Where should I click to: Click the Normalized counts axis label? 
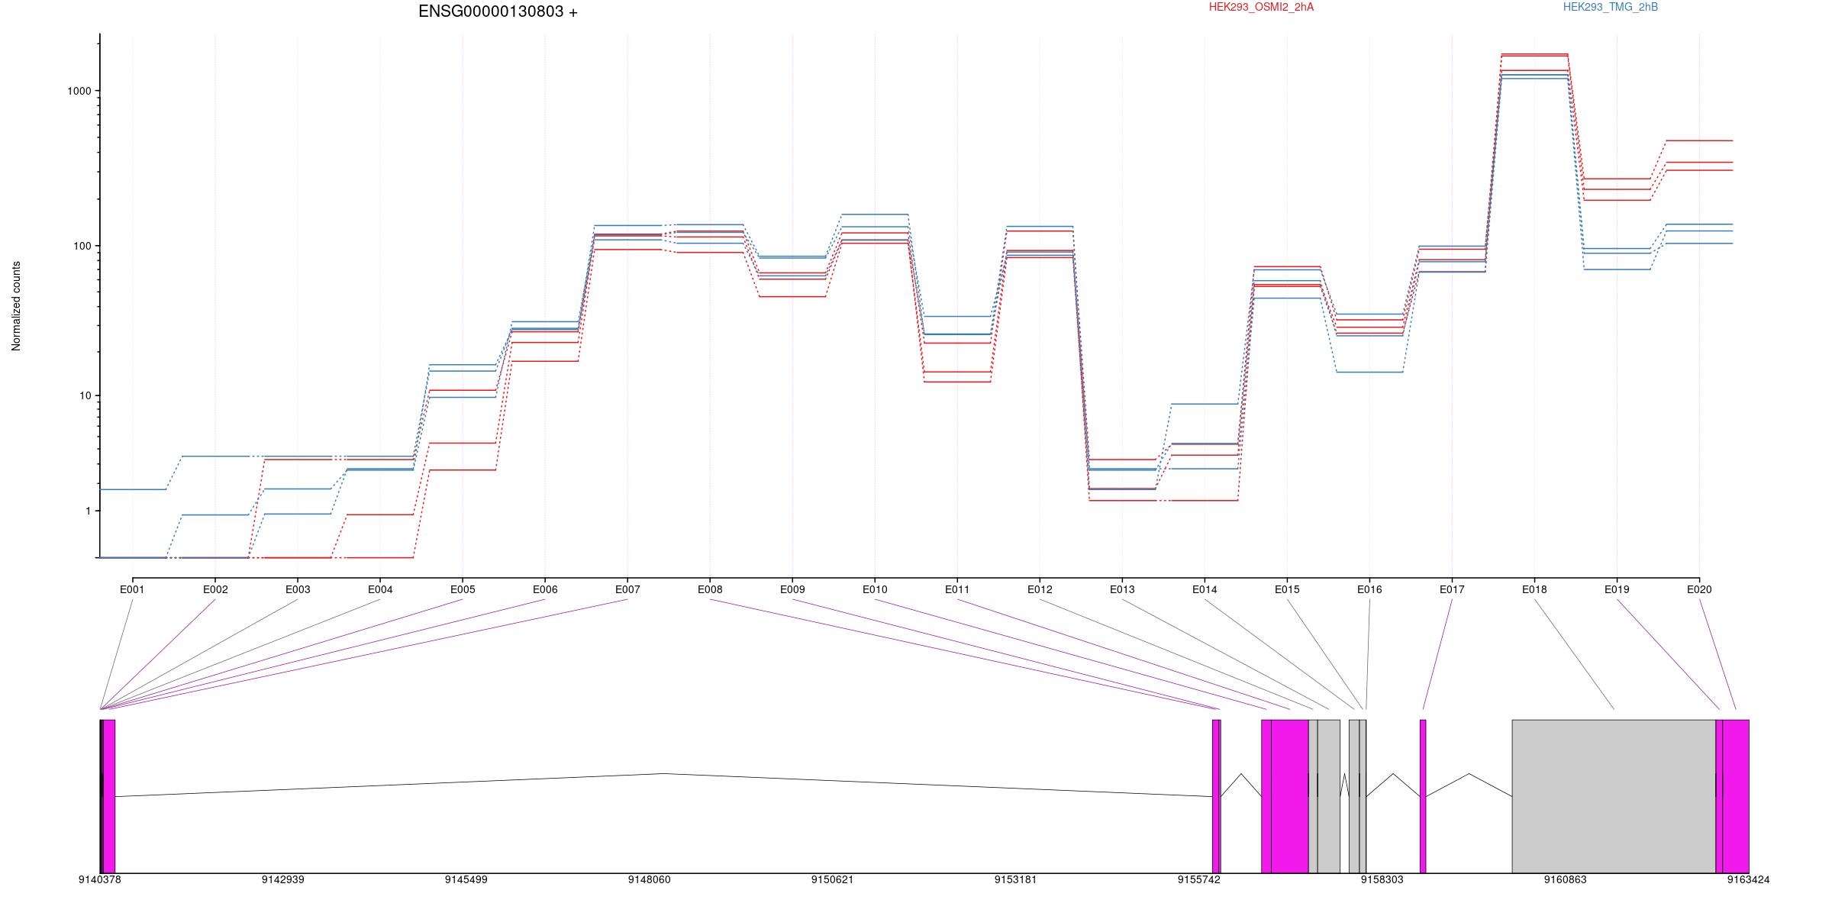(16, 306)
